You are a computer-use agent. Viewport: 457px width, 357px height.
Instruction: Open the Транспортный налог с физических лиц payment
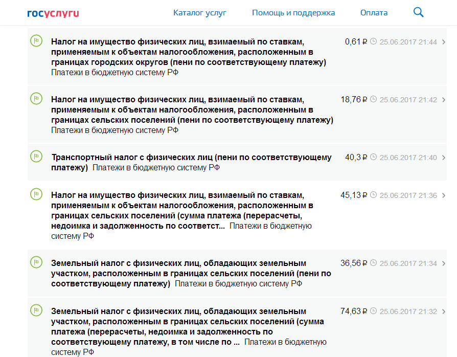tap(191, 158)
